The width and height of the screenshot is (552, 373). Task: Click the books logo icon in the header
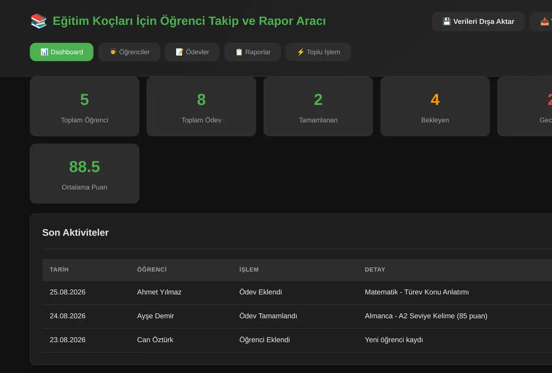(x=39, y=21)
